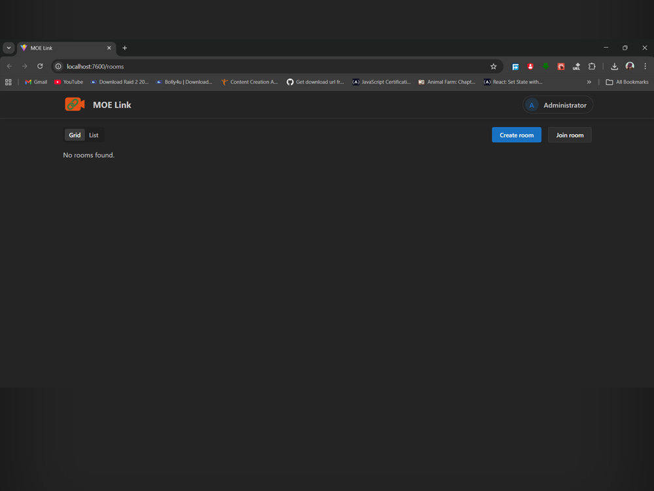Click the Create room button
Screen dimensions: 654x491
pos(517,135)
